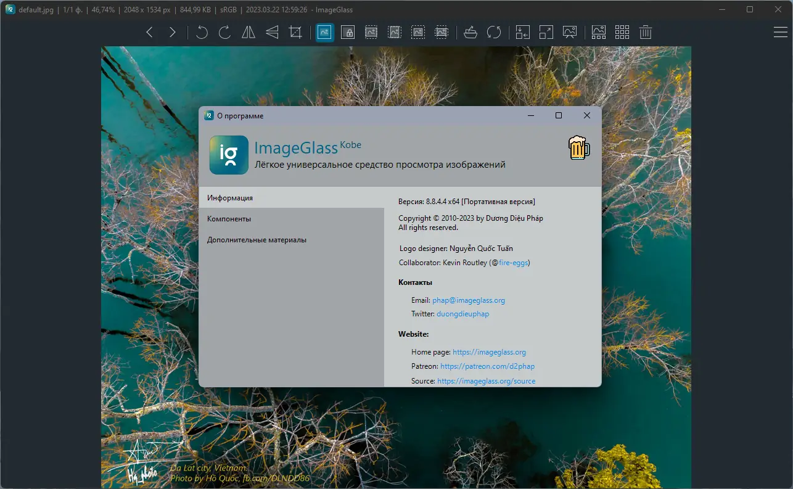Activate the Crop tool
The width and height of the screenshot is (793, 489).
click(295, 32)
